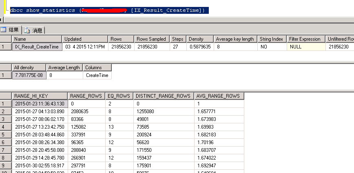Viewport: 354px width, 173px height.
Task: Click the 7.781775E-08 density cell
Action: [29, 75]
